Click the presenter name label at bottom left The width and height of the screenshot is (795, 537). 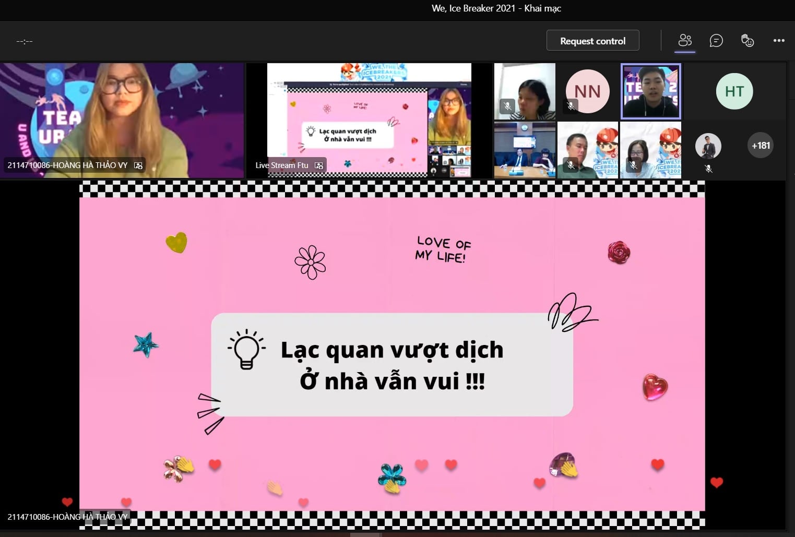(x=67, y=517)
